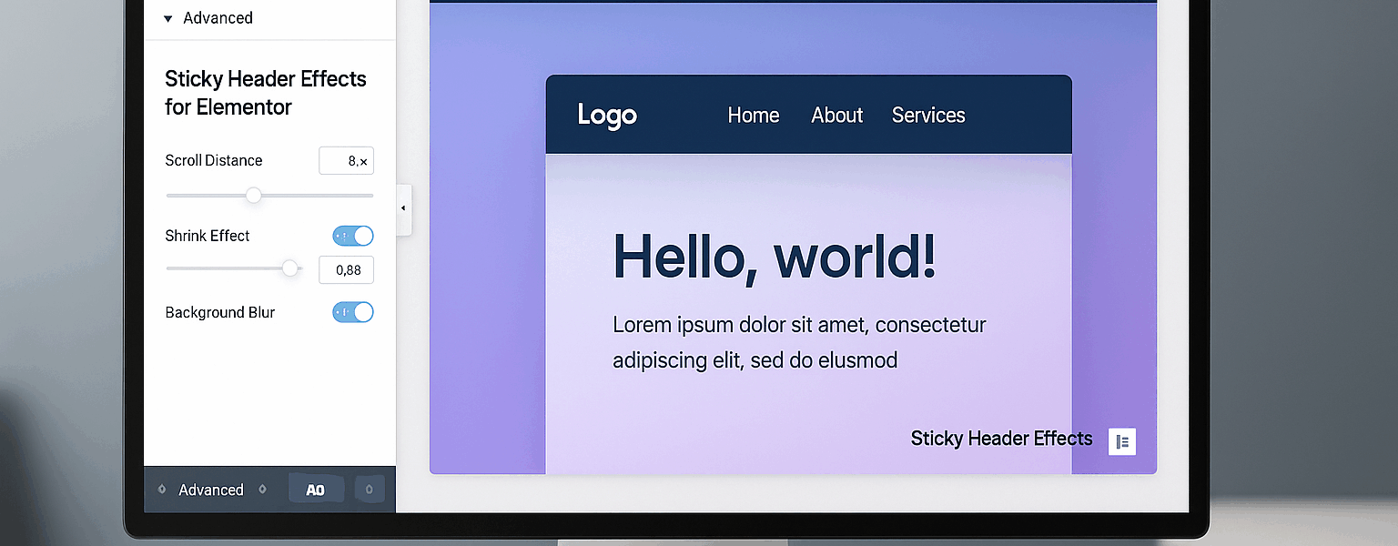Click the Background Blur label
The width and height of the screenshot is (1398, 546).
click(x=220, y=312)
